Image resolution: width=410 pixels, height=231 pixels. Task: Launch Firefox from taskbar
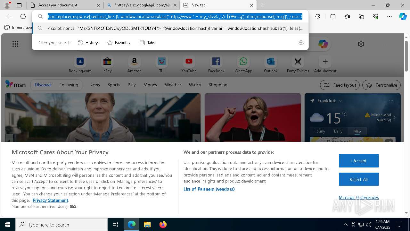[163, 225]
